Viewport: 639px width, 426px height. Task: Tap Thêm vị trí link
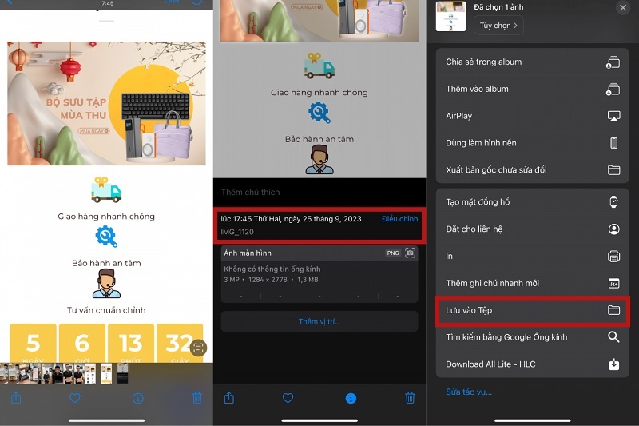pos(319,321)
